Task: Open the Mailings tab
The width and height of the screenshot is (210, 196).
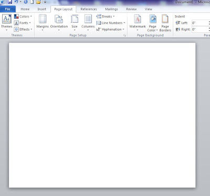Action: [111, 9]
